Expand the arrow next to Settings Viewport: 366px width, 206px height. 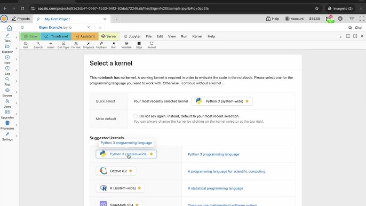coord(17,136)
